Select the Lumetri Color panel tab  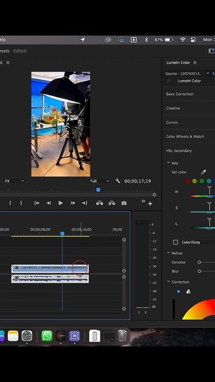[x=178, y=63]
